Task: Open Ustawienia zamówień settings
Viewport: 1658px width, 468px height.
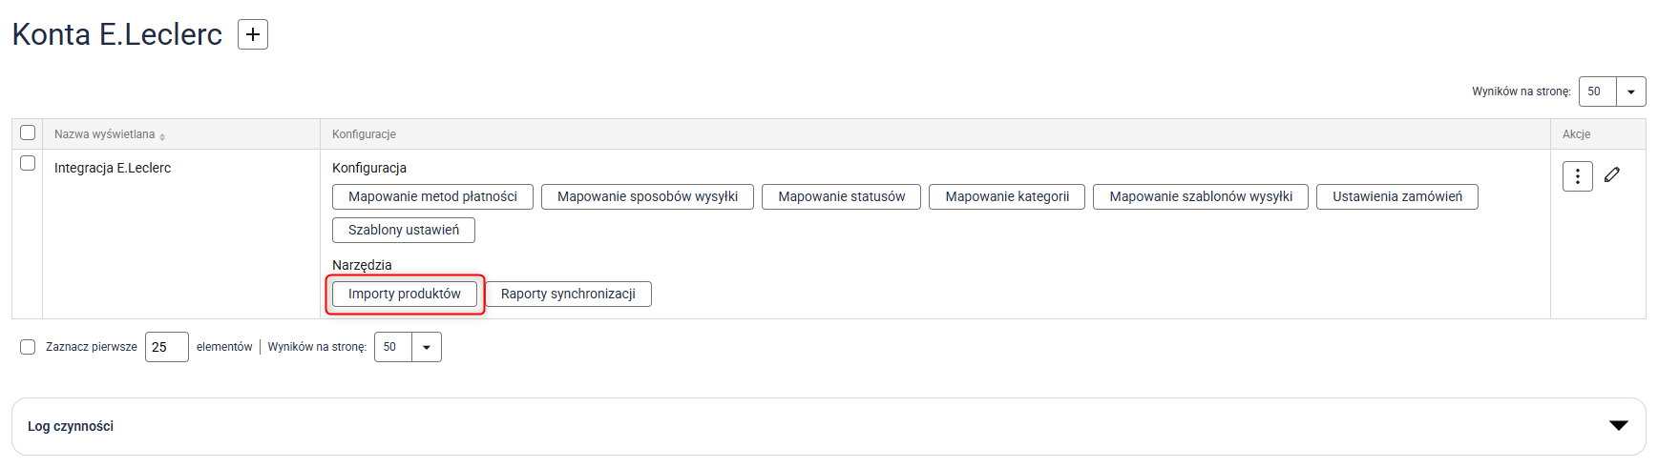Action: click(x=1396, y=196)
